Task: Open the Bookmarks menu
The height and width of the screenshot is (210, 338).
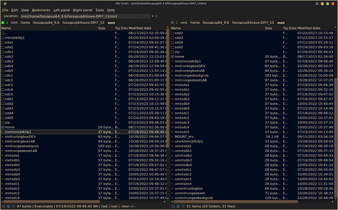Action: (41, 10)
